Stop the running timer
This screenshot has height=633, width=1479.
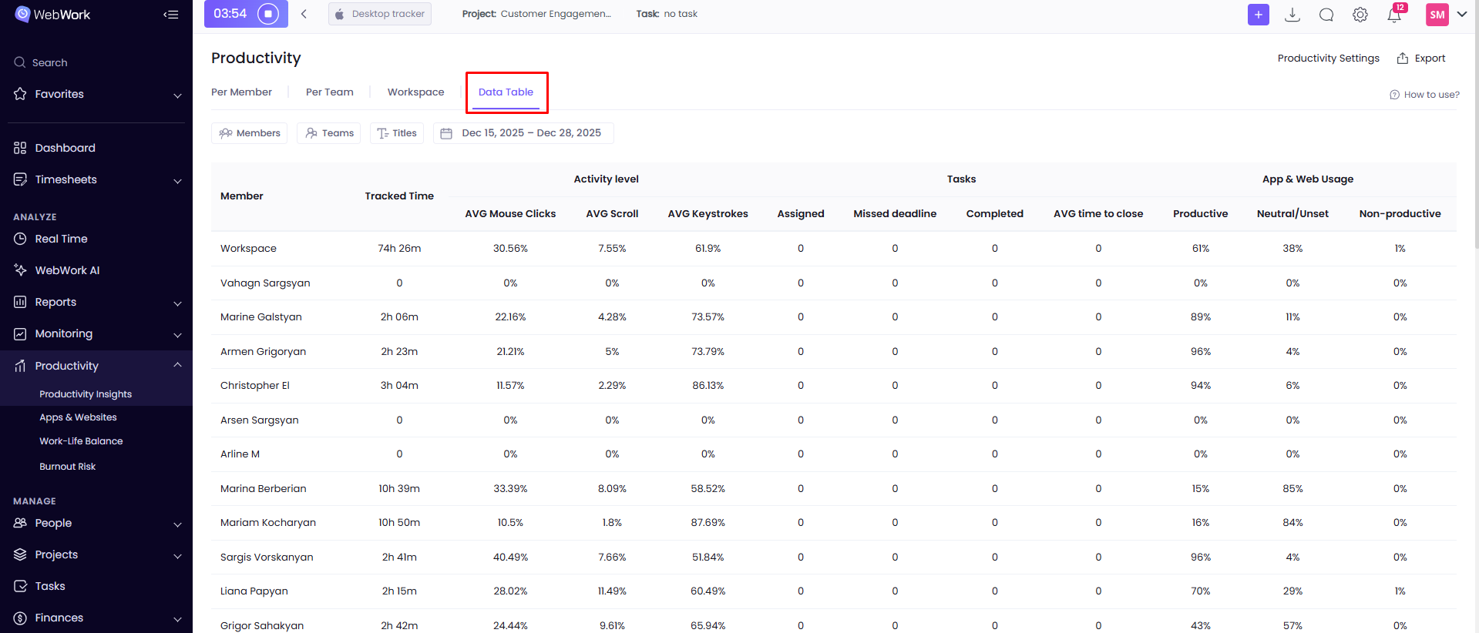click(268, 14)
